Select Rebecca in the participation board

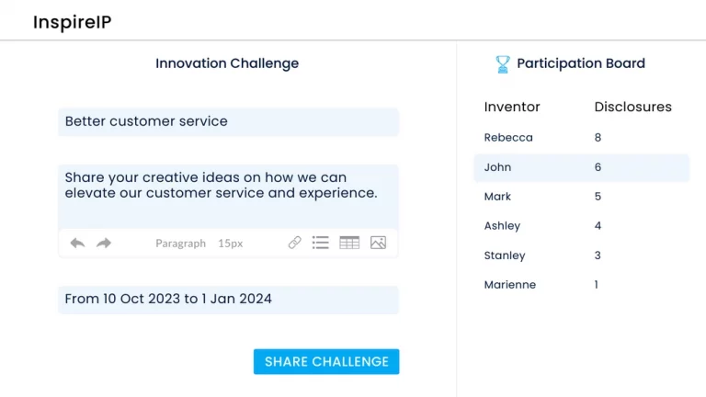tap(508, 138)
